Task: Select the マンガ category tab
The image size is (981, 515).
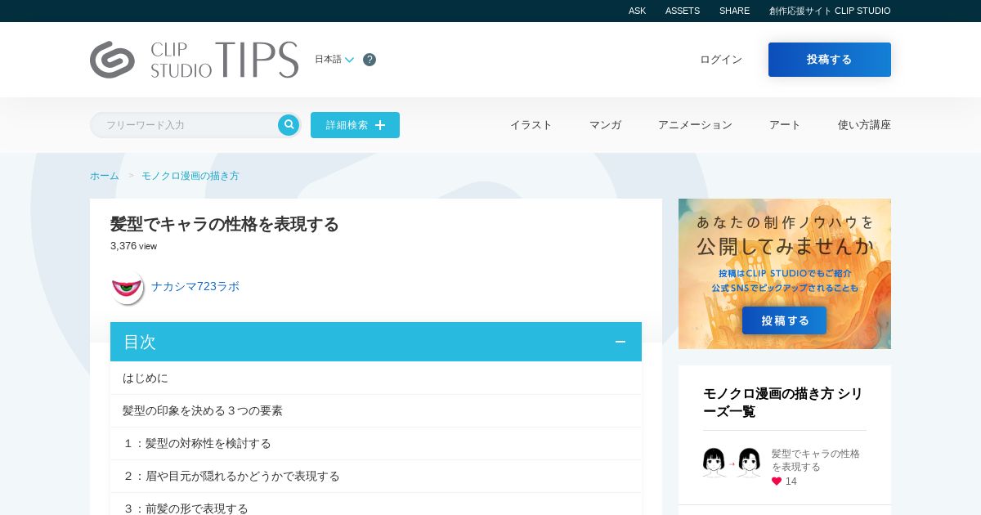Action: pyautogui.click(x=606, y=125)
